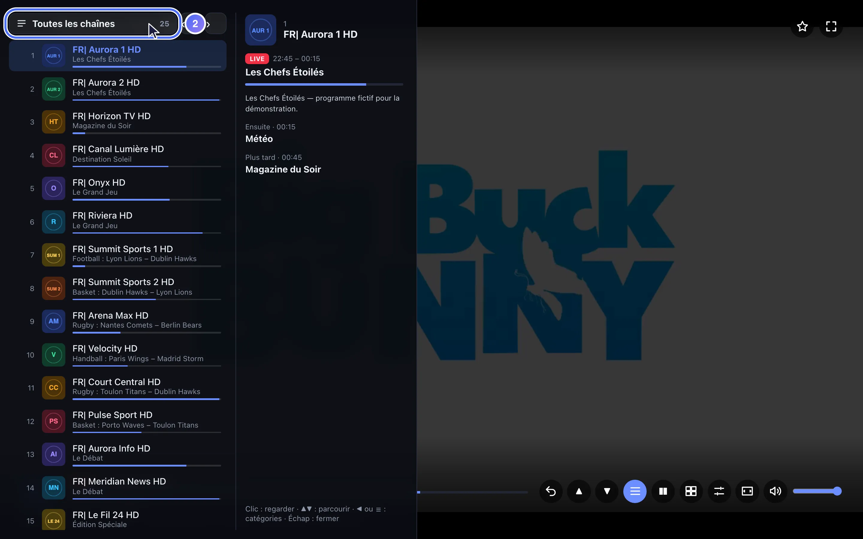This screenshot has width=863, height=539.
Task: Click the AI logo of Aurora Info
Action: pyautogui.click(x=54, y=454)
